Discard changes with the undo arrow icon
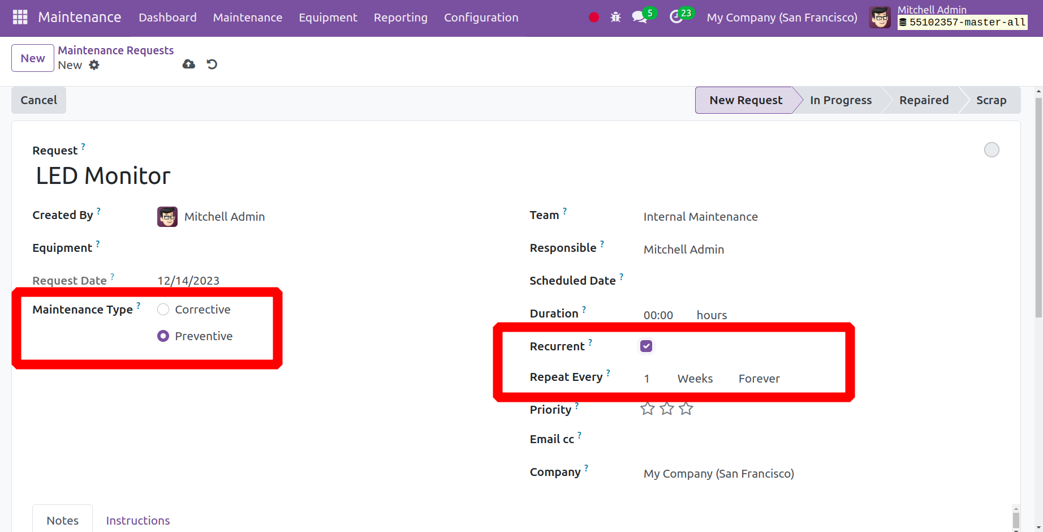 pyautogui.click(x=212, y=64)
